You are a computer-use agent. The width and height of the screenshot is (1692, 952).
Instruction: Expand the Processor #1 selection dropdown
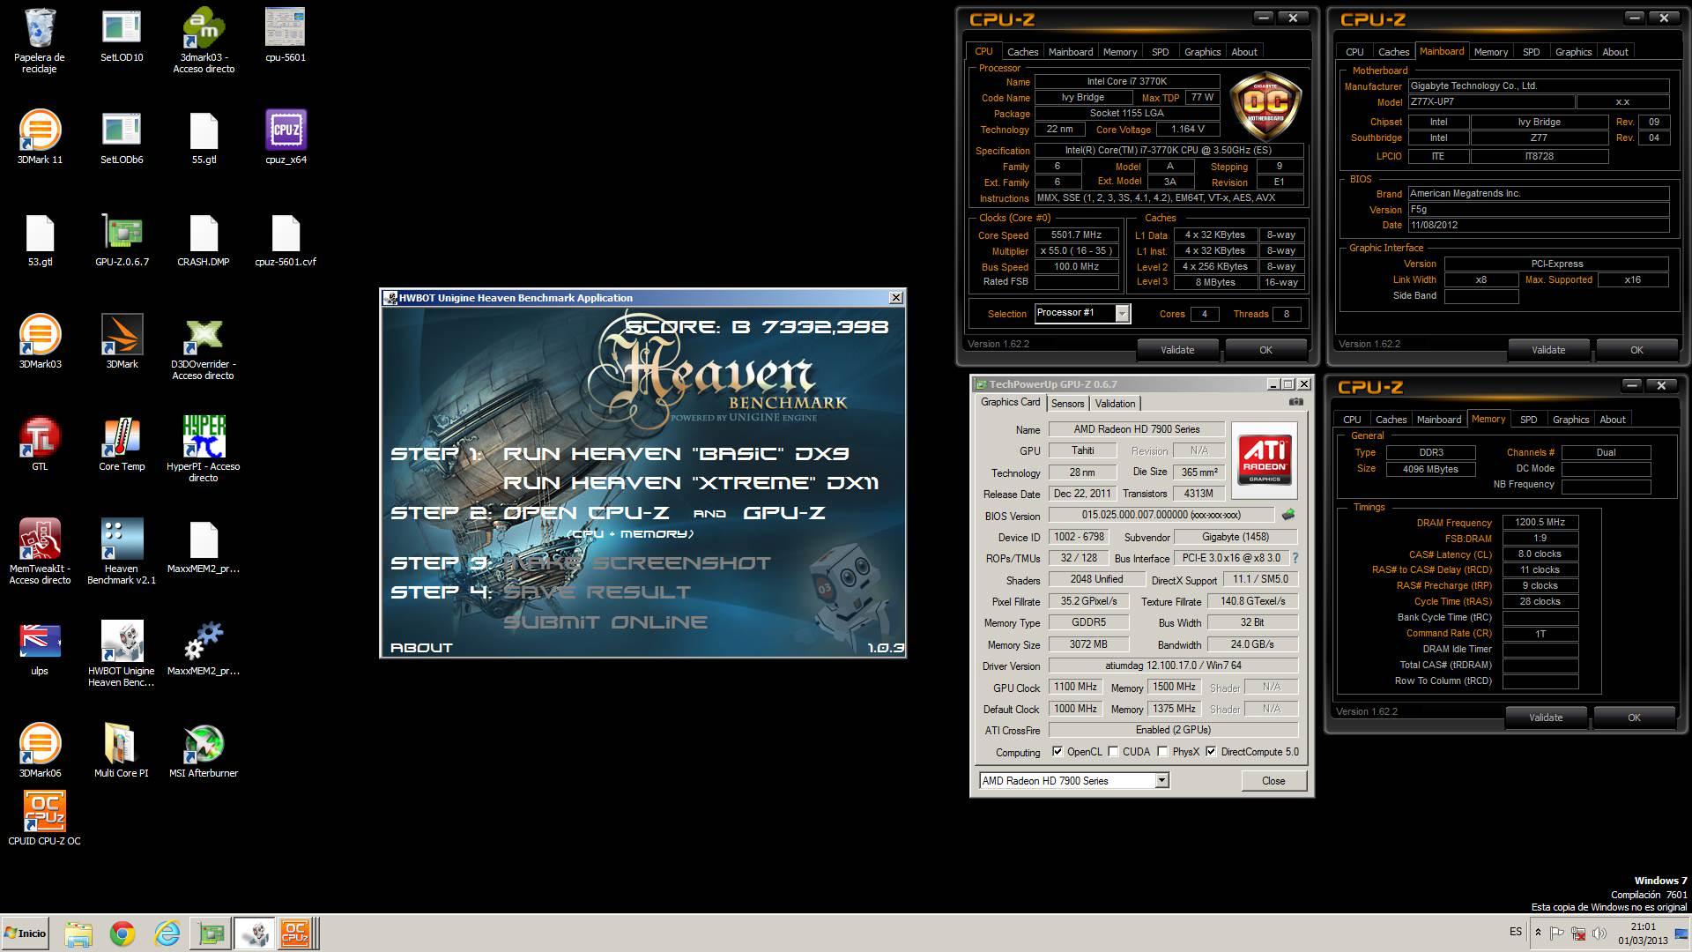(x=1122, y=313)
